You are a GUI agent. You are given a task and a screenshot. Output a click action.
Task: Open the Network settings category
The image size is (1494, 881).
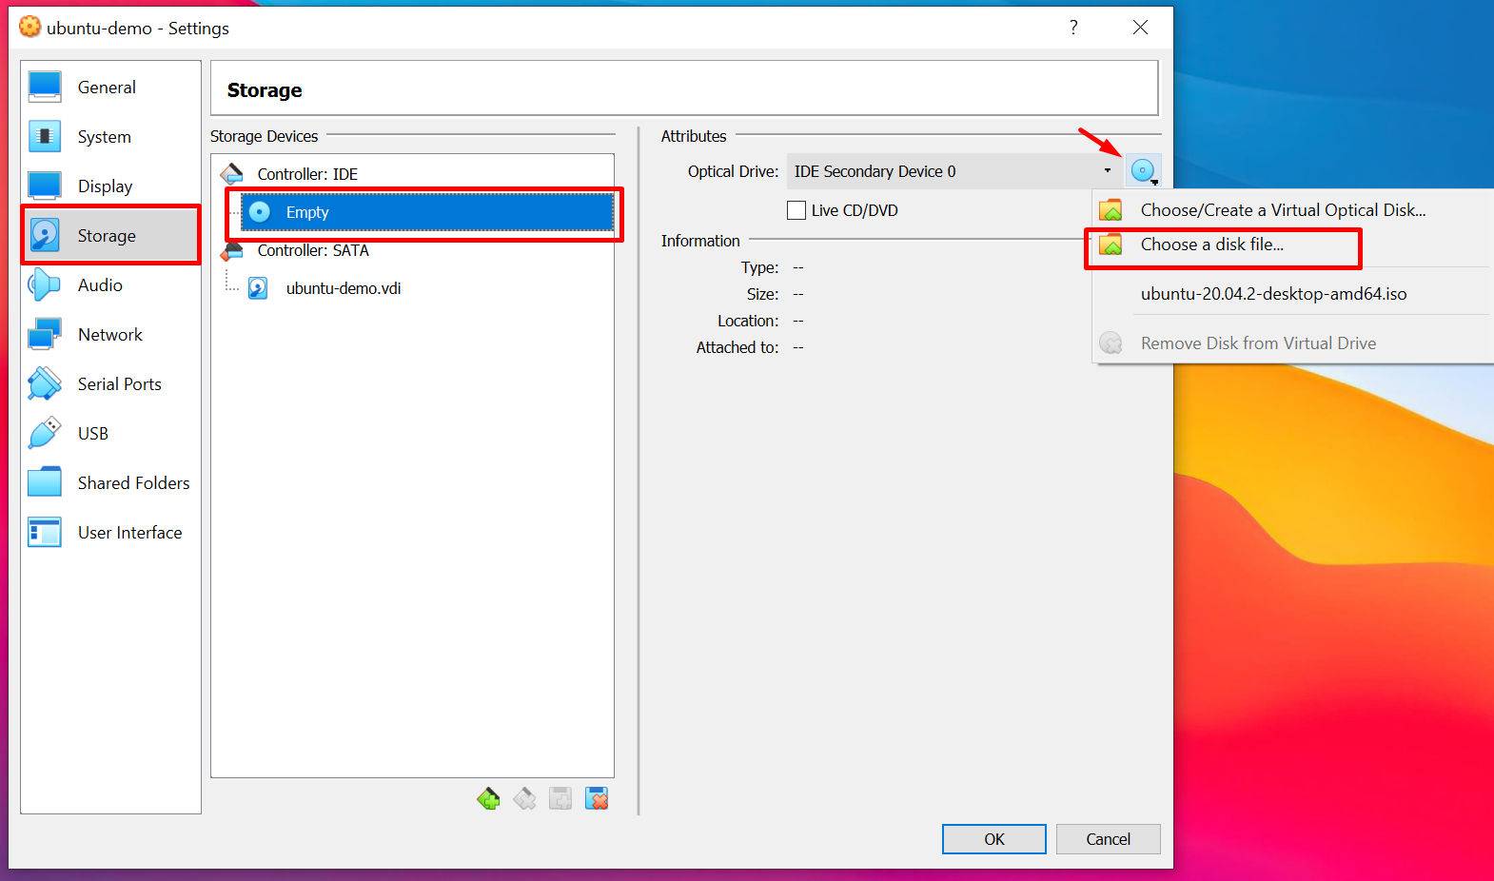click(110, 334)
